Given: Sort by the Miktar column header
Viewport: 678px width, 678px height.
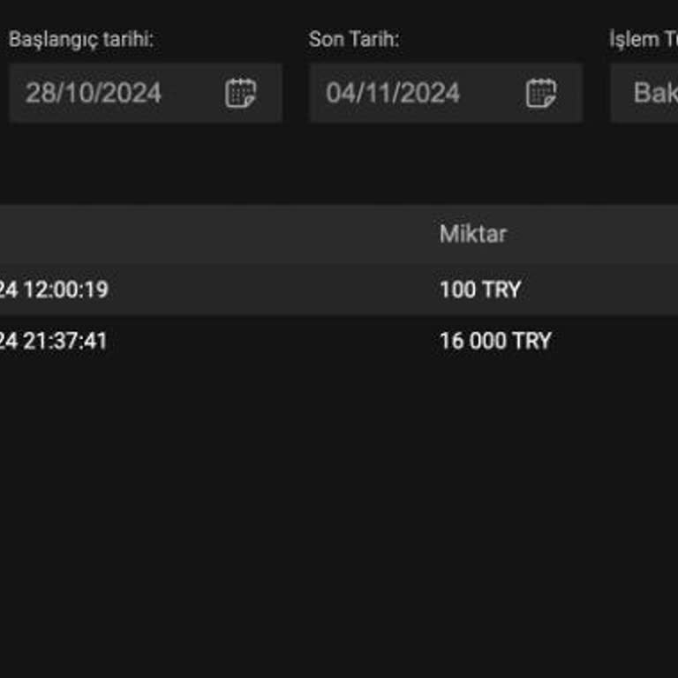Looking at the screenshot, I should point(473,234).
